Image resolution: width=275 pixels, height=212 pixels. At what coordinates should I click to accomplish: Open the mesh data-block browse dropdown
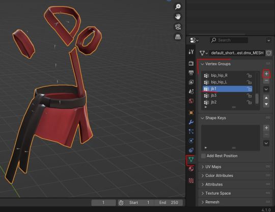204,53
